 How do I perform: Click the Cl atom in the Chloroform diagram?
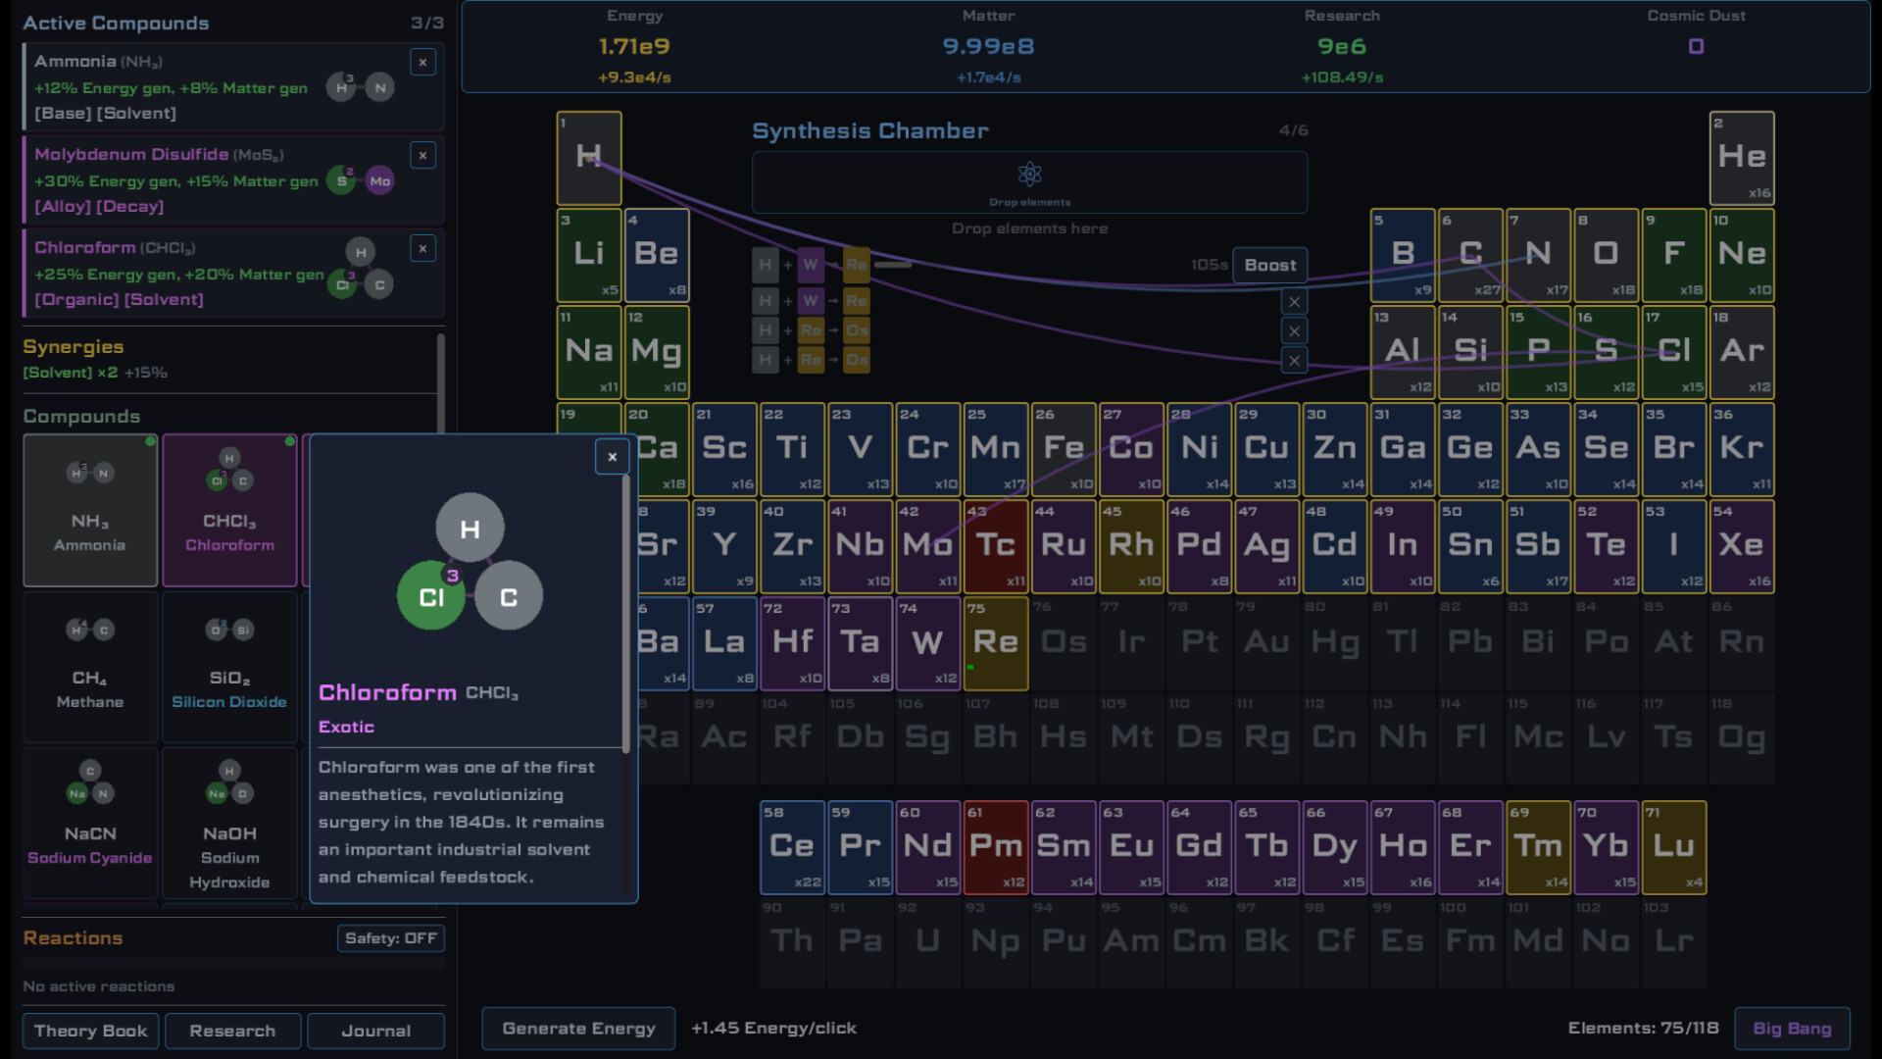click(x=430, y=594)
